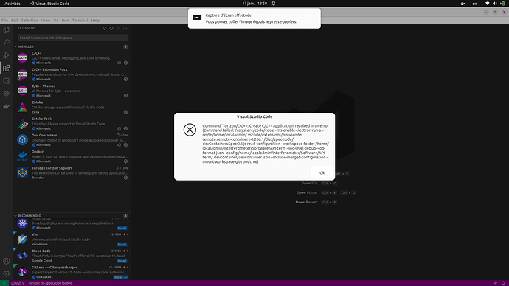
Task: Dismiss the error dialog with OK
Action: coord(322,172)
